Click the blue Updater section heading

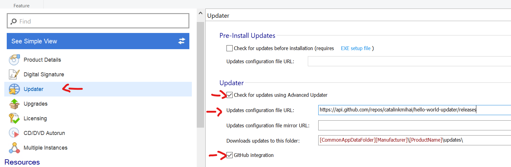tap(232, 83)
